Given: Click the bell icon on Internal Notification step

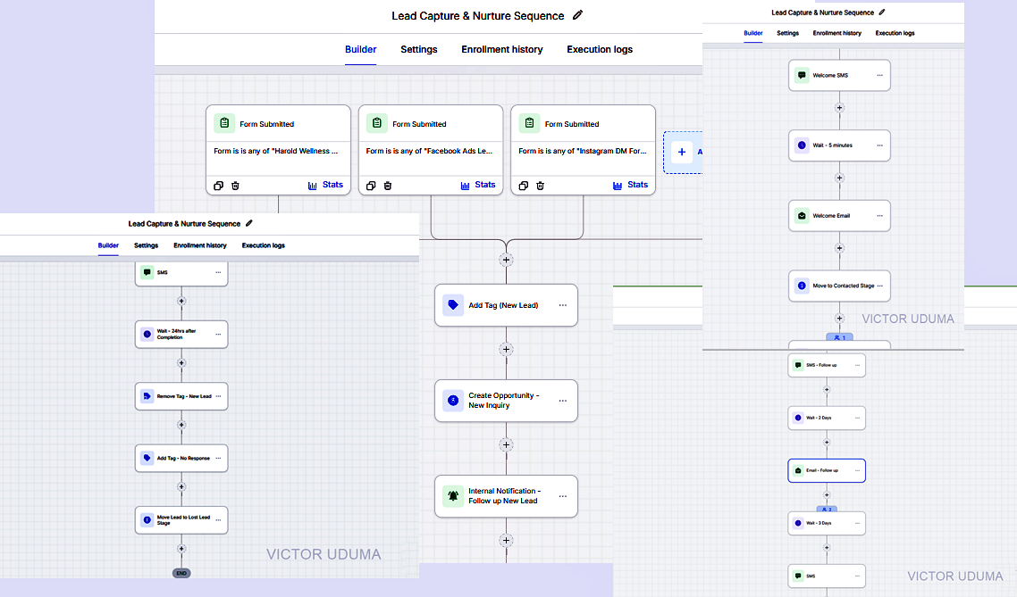Looking at the screenshot, I should point(453,496).
